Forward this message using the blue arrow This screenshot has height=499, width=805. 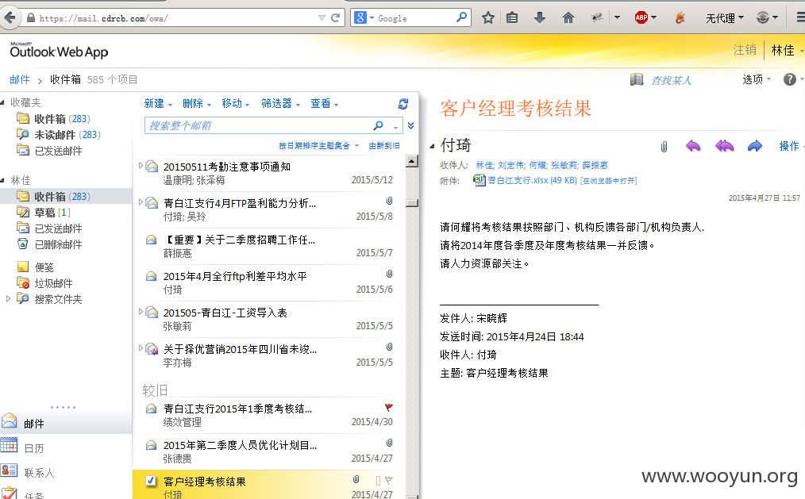(x=755, y=146)
